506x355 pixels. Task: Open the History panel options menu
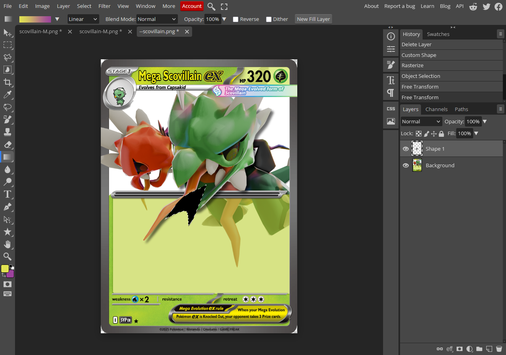[x=501, y=34]
